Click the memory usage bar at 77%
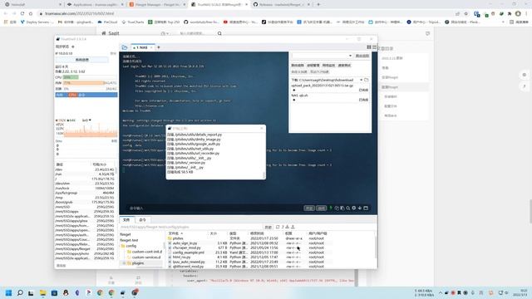 tap(90, 83)
